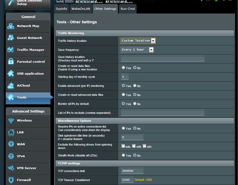Click the Miscellaneous Options section header
This screenshot has height=185, width=238.
pyautogui.click(x=145, y=121)
